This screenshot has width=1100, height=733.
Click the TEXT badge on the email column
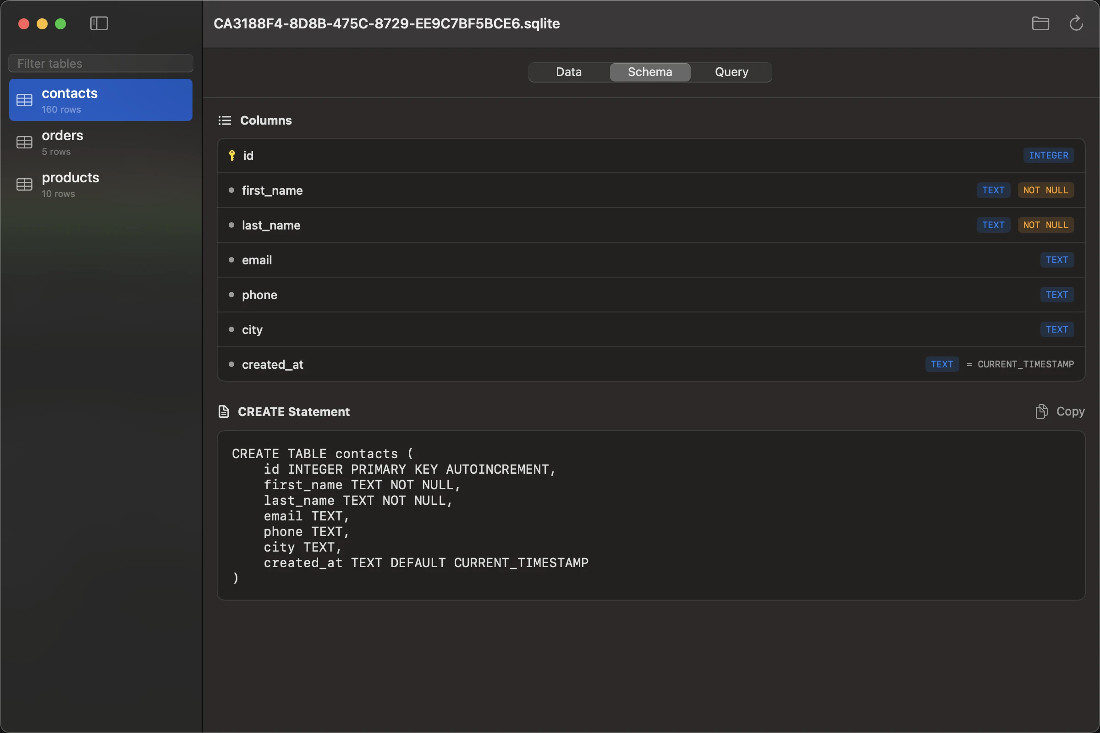click(1057, 260)
